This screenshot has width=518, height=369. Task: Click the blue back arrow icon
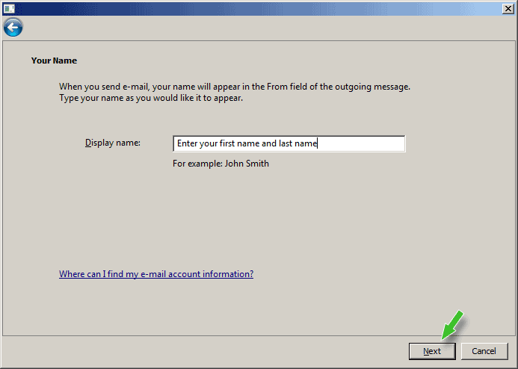pyautogui.click(x=13, y=28)
